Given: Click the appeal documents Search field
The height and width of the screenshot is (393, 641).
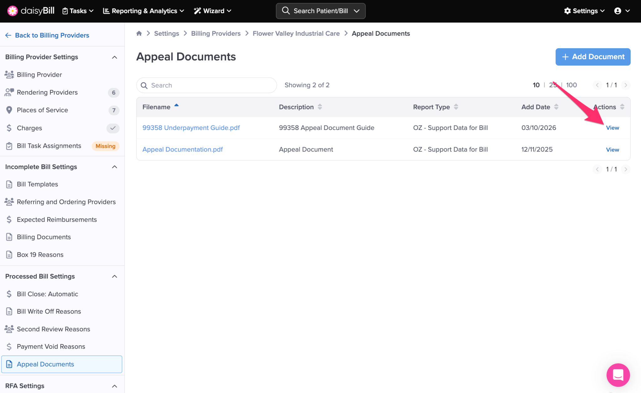Looking at the screenshot, I should tap(207, 85).
